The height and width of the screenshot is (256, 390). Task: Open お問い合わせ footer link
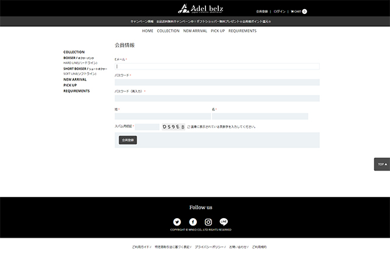click(x=238, y=247)
